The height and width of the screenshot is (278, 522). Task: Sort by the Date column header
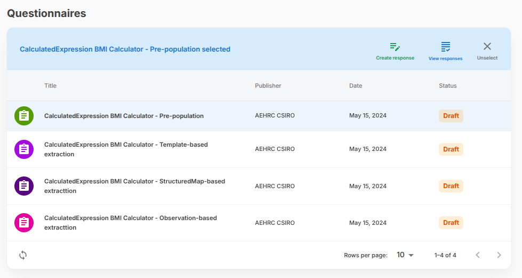coord(355,86)
